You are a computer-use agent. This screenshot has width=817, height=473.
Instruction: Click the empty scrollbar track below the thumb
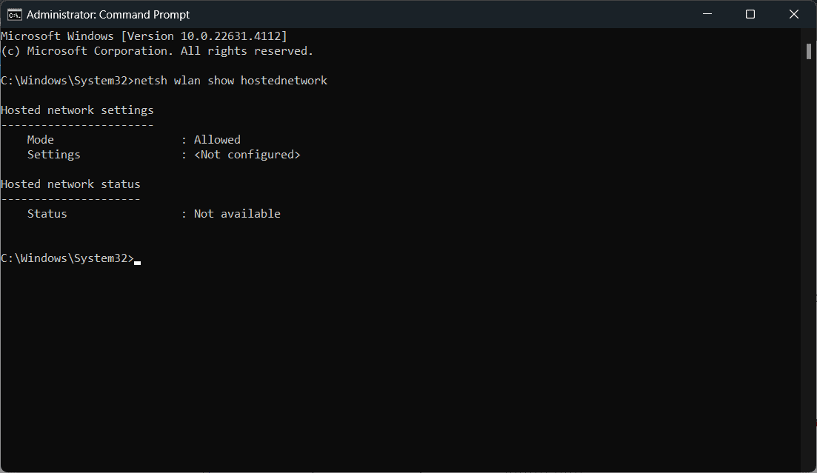809,261
